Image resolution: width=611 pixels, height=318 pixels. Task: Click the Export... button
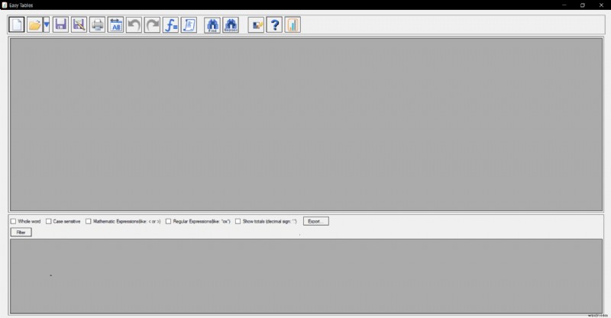pos(316,221)
